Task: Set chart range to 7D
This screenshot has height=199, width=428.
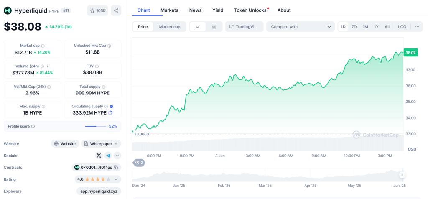Action: (354, 27)
